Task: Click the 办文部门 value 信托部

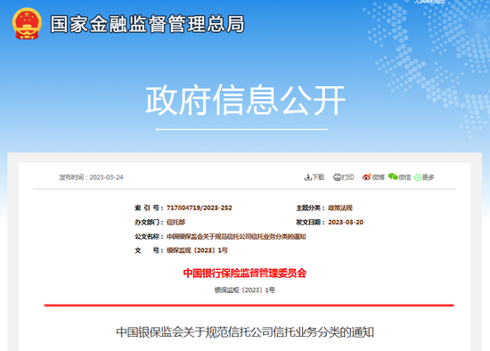Action: coord(176,222)
